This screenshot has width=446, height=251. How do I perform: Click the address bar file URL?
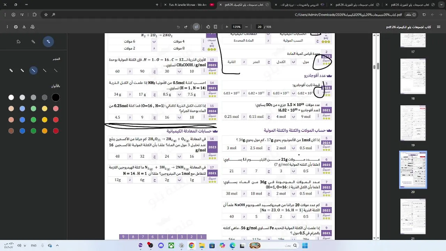click(348, 15)
